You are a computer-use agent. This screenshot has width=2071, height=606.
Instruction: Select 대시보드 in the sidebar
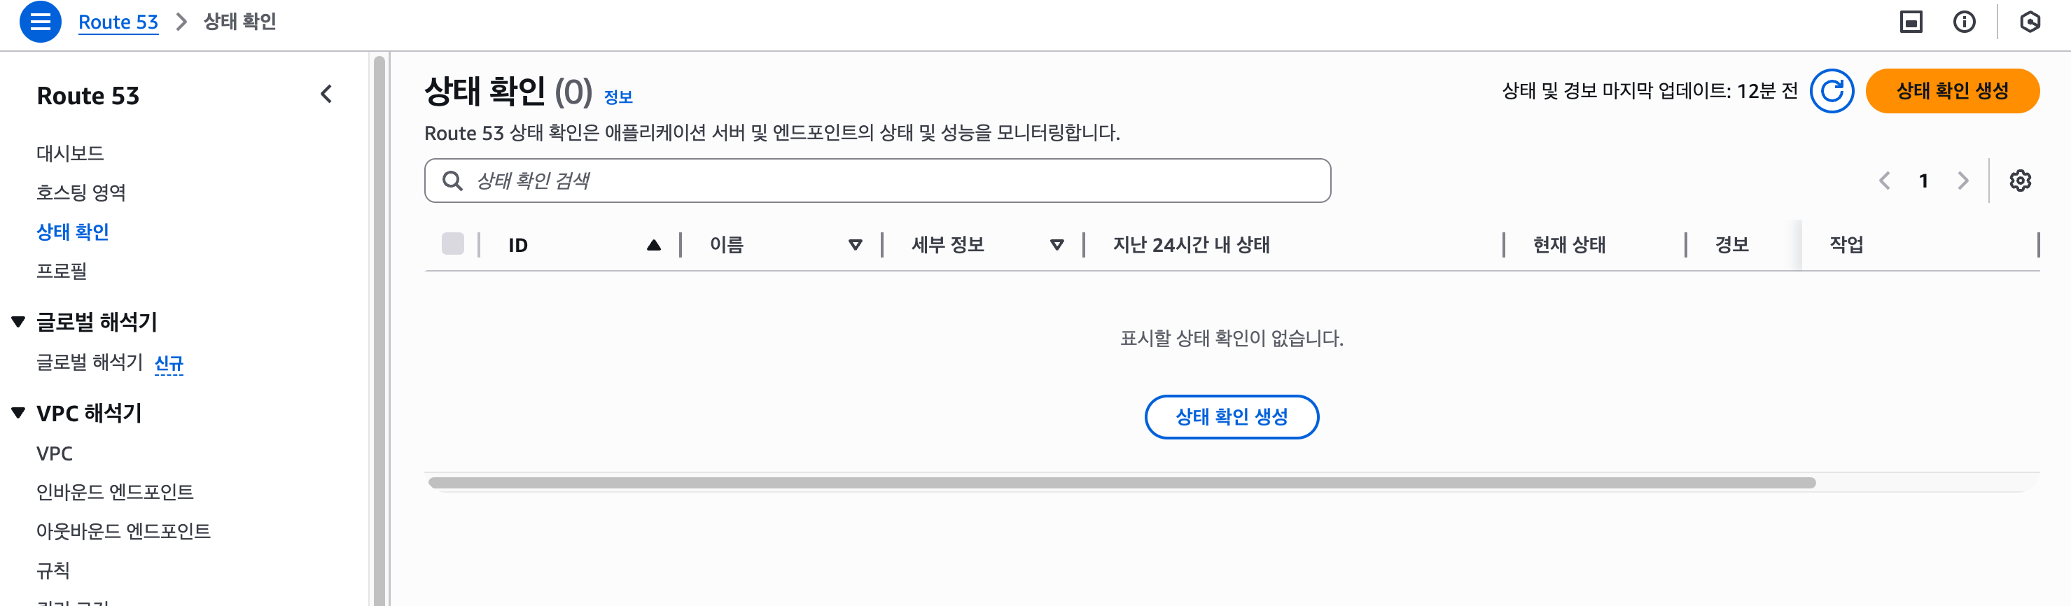70,153
